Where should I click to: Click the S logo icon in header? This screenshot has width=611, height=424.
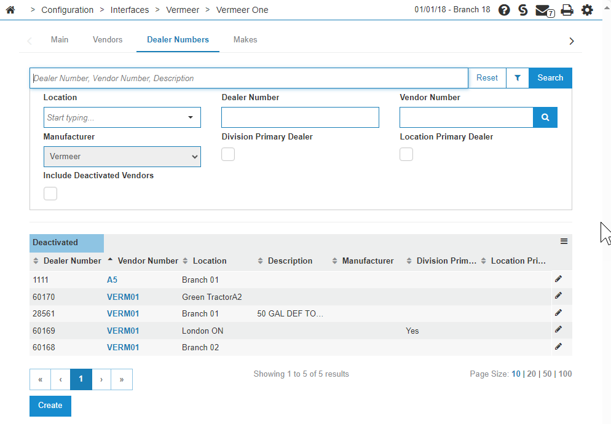pos(523,10)
